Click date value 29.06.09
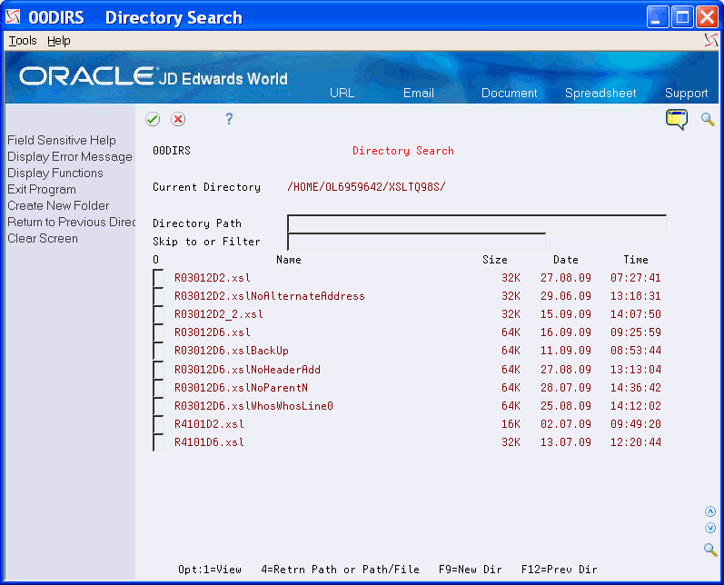724x585 pixels. click(566, 296)
